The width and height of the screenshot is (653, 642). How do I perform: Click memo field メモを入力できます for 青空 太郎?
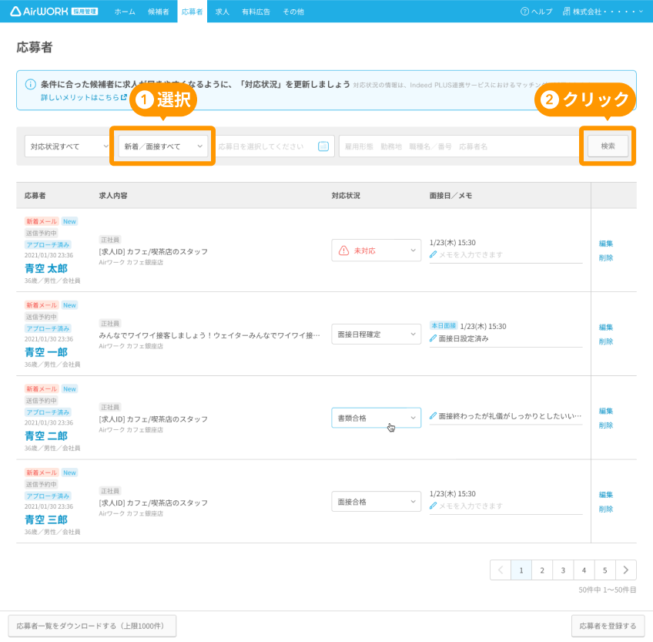click(x=506, y=254)
